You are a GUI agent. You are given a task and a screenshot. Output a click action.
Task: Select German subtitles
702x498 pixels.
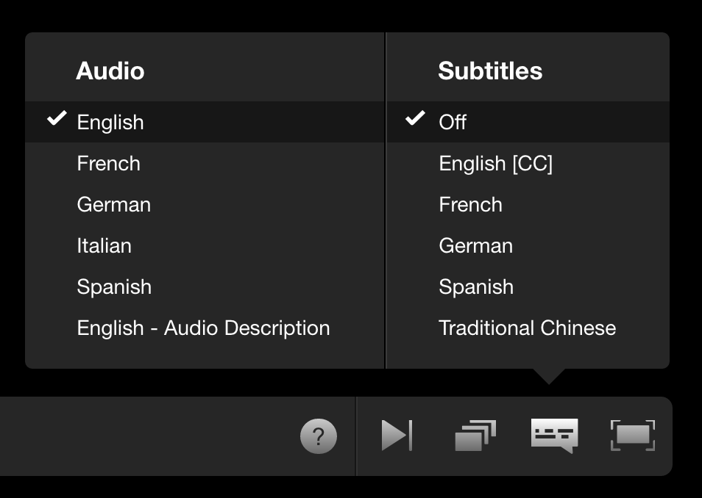tap(475, 245)
